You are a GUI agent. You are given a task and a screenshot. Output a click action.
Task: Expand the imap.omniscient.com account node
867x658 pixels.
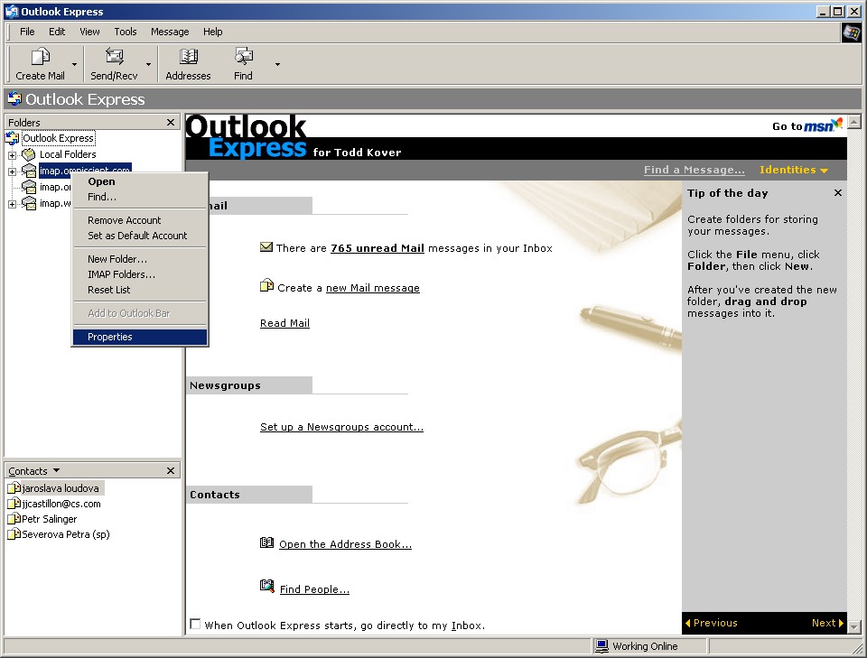tap(12, 171)
